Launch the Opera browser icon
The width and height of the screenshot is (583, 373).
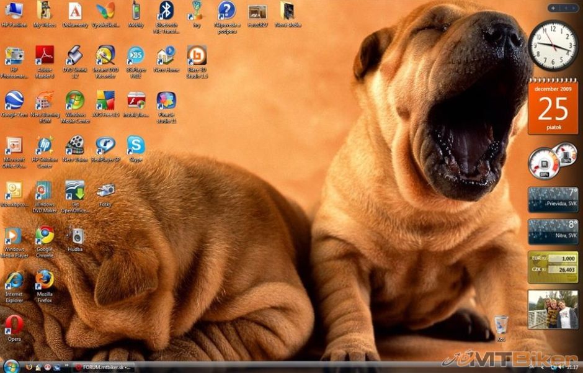click(14, 325)
